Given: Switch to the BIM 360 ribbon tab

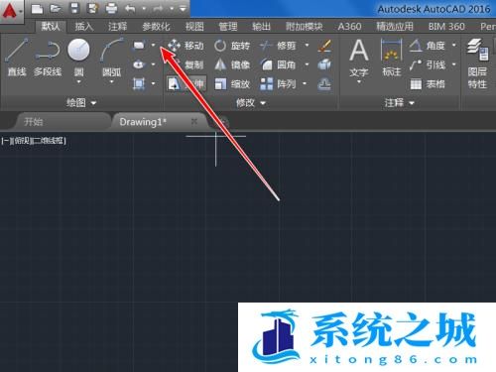Looking at the screenshot, I should point(446,27).
